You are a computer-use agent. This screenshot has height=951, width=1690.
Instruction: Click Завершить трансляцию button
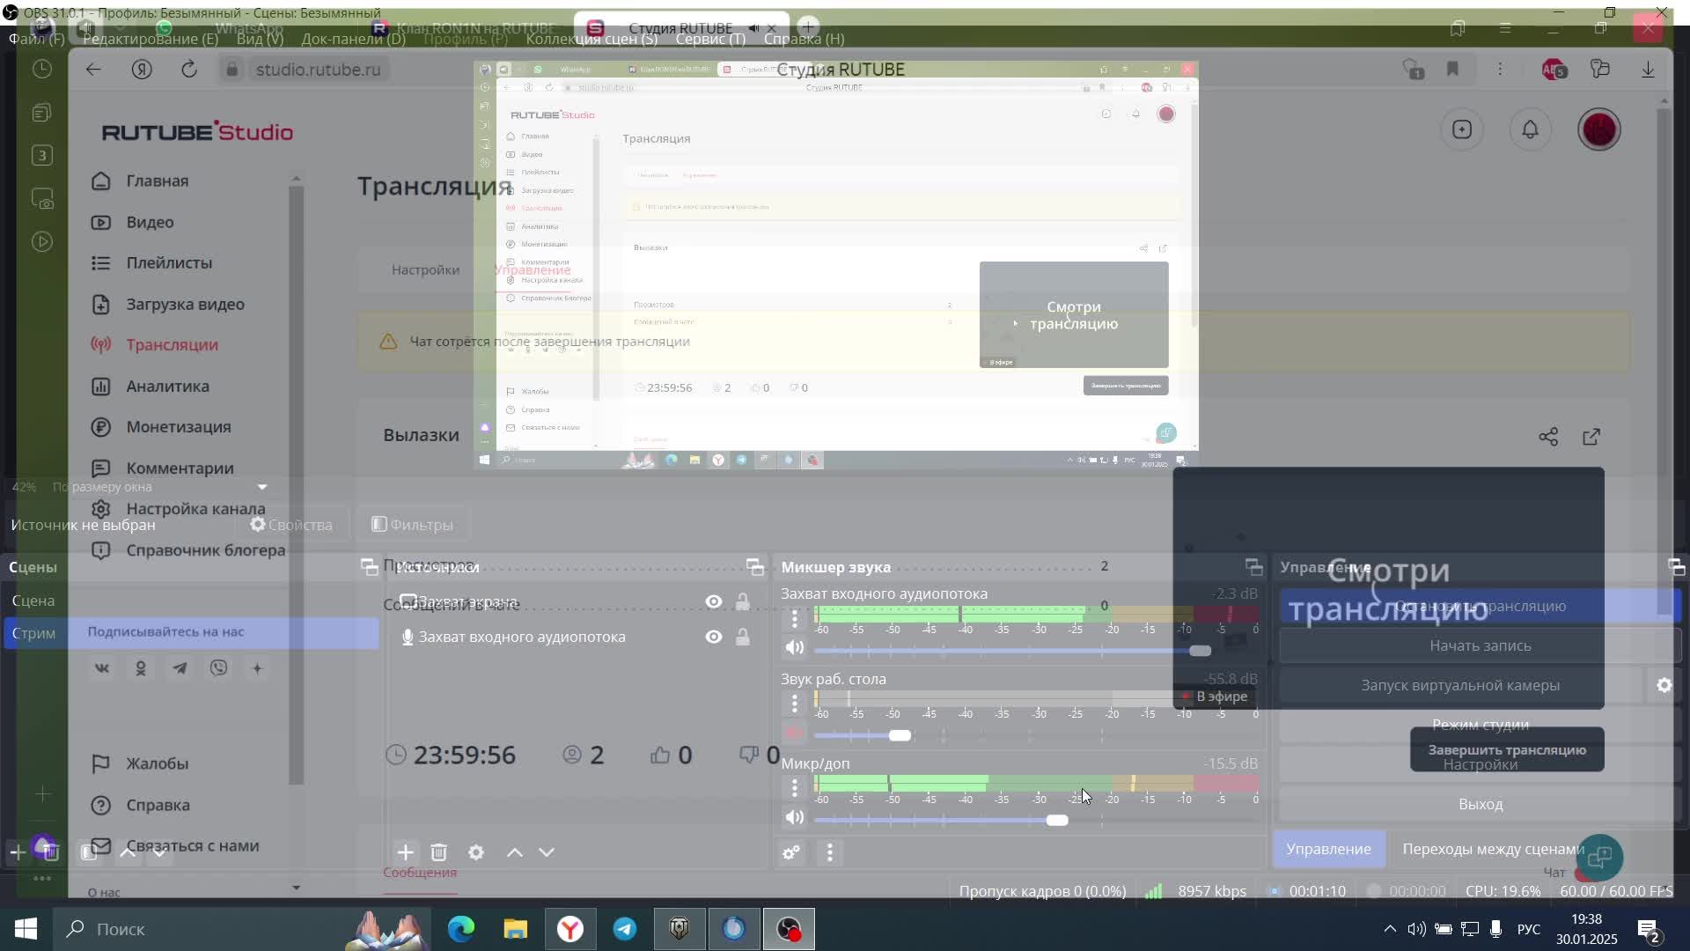point(1507,749)
